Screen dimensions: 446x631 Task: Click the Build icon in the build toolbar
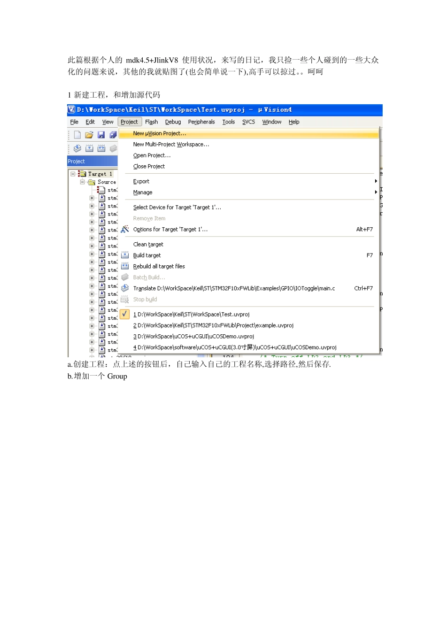coord(89,148)
